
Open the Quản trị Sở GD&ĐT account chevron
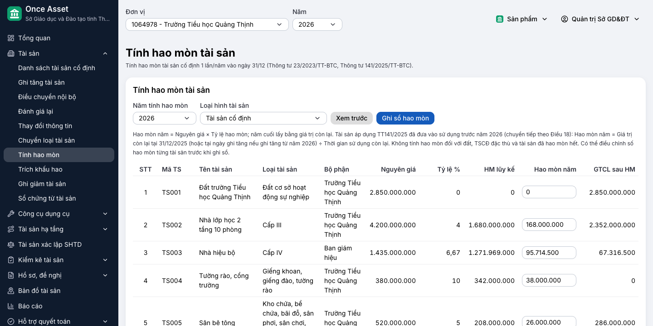(x=637, y=19)
